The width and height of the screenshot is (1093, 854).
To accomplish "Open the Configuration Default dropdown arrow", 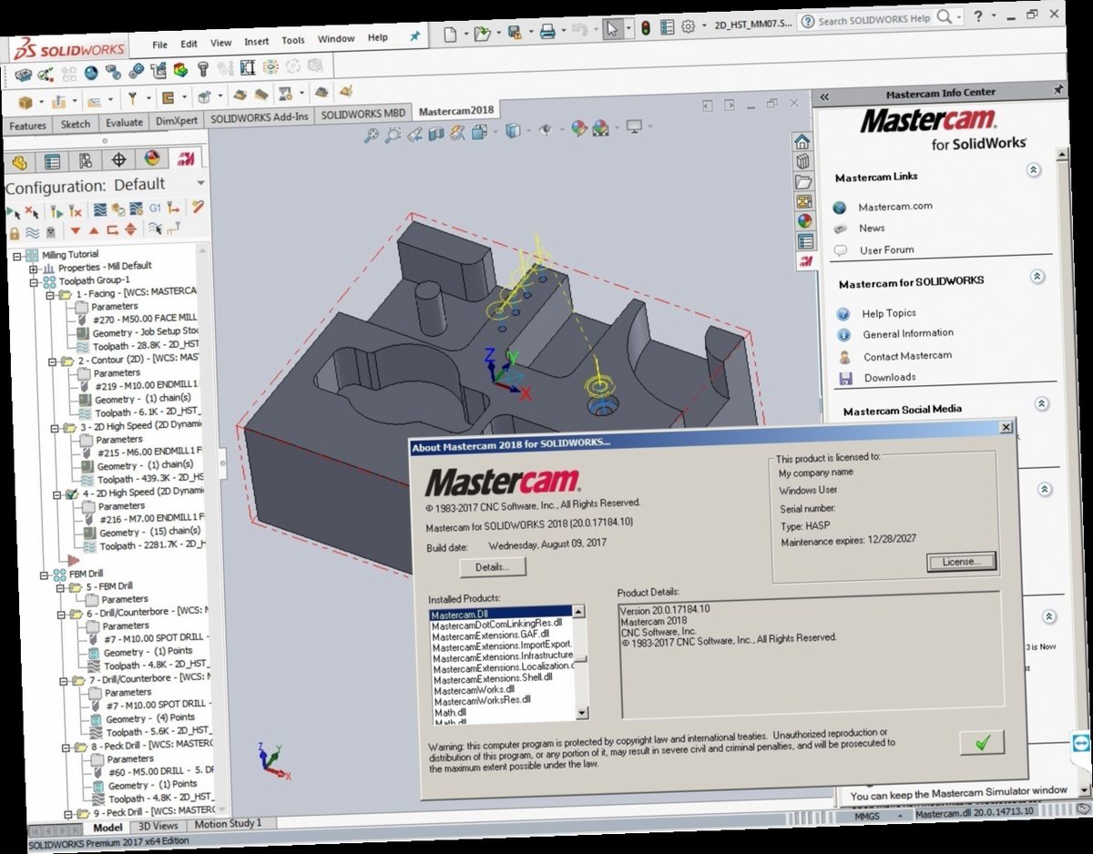I will point(200,182).
